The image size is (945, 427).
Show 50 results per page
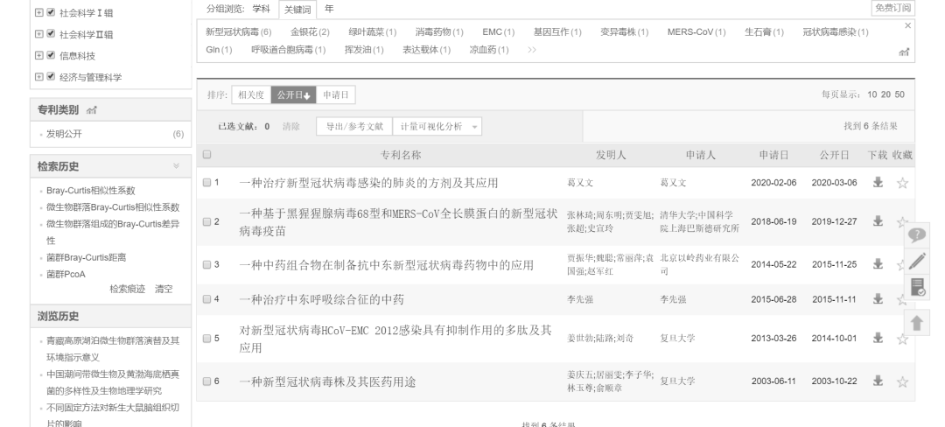899,94
